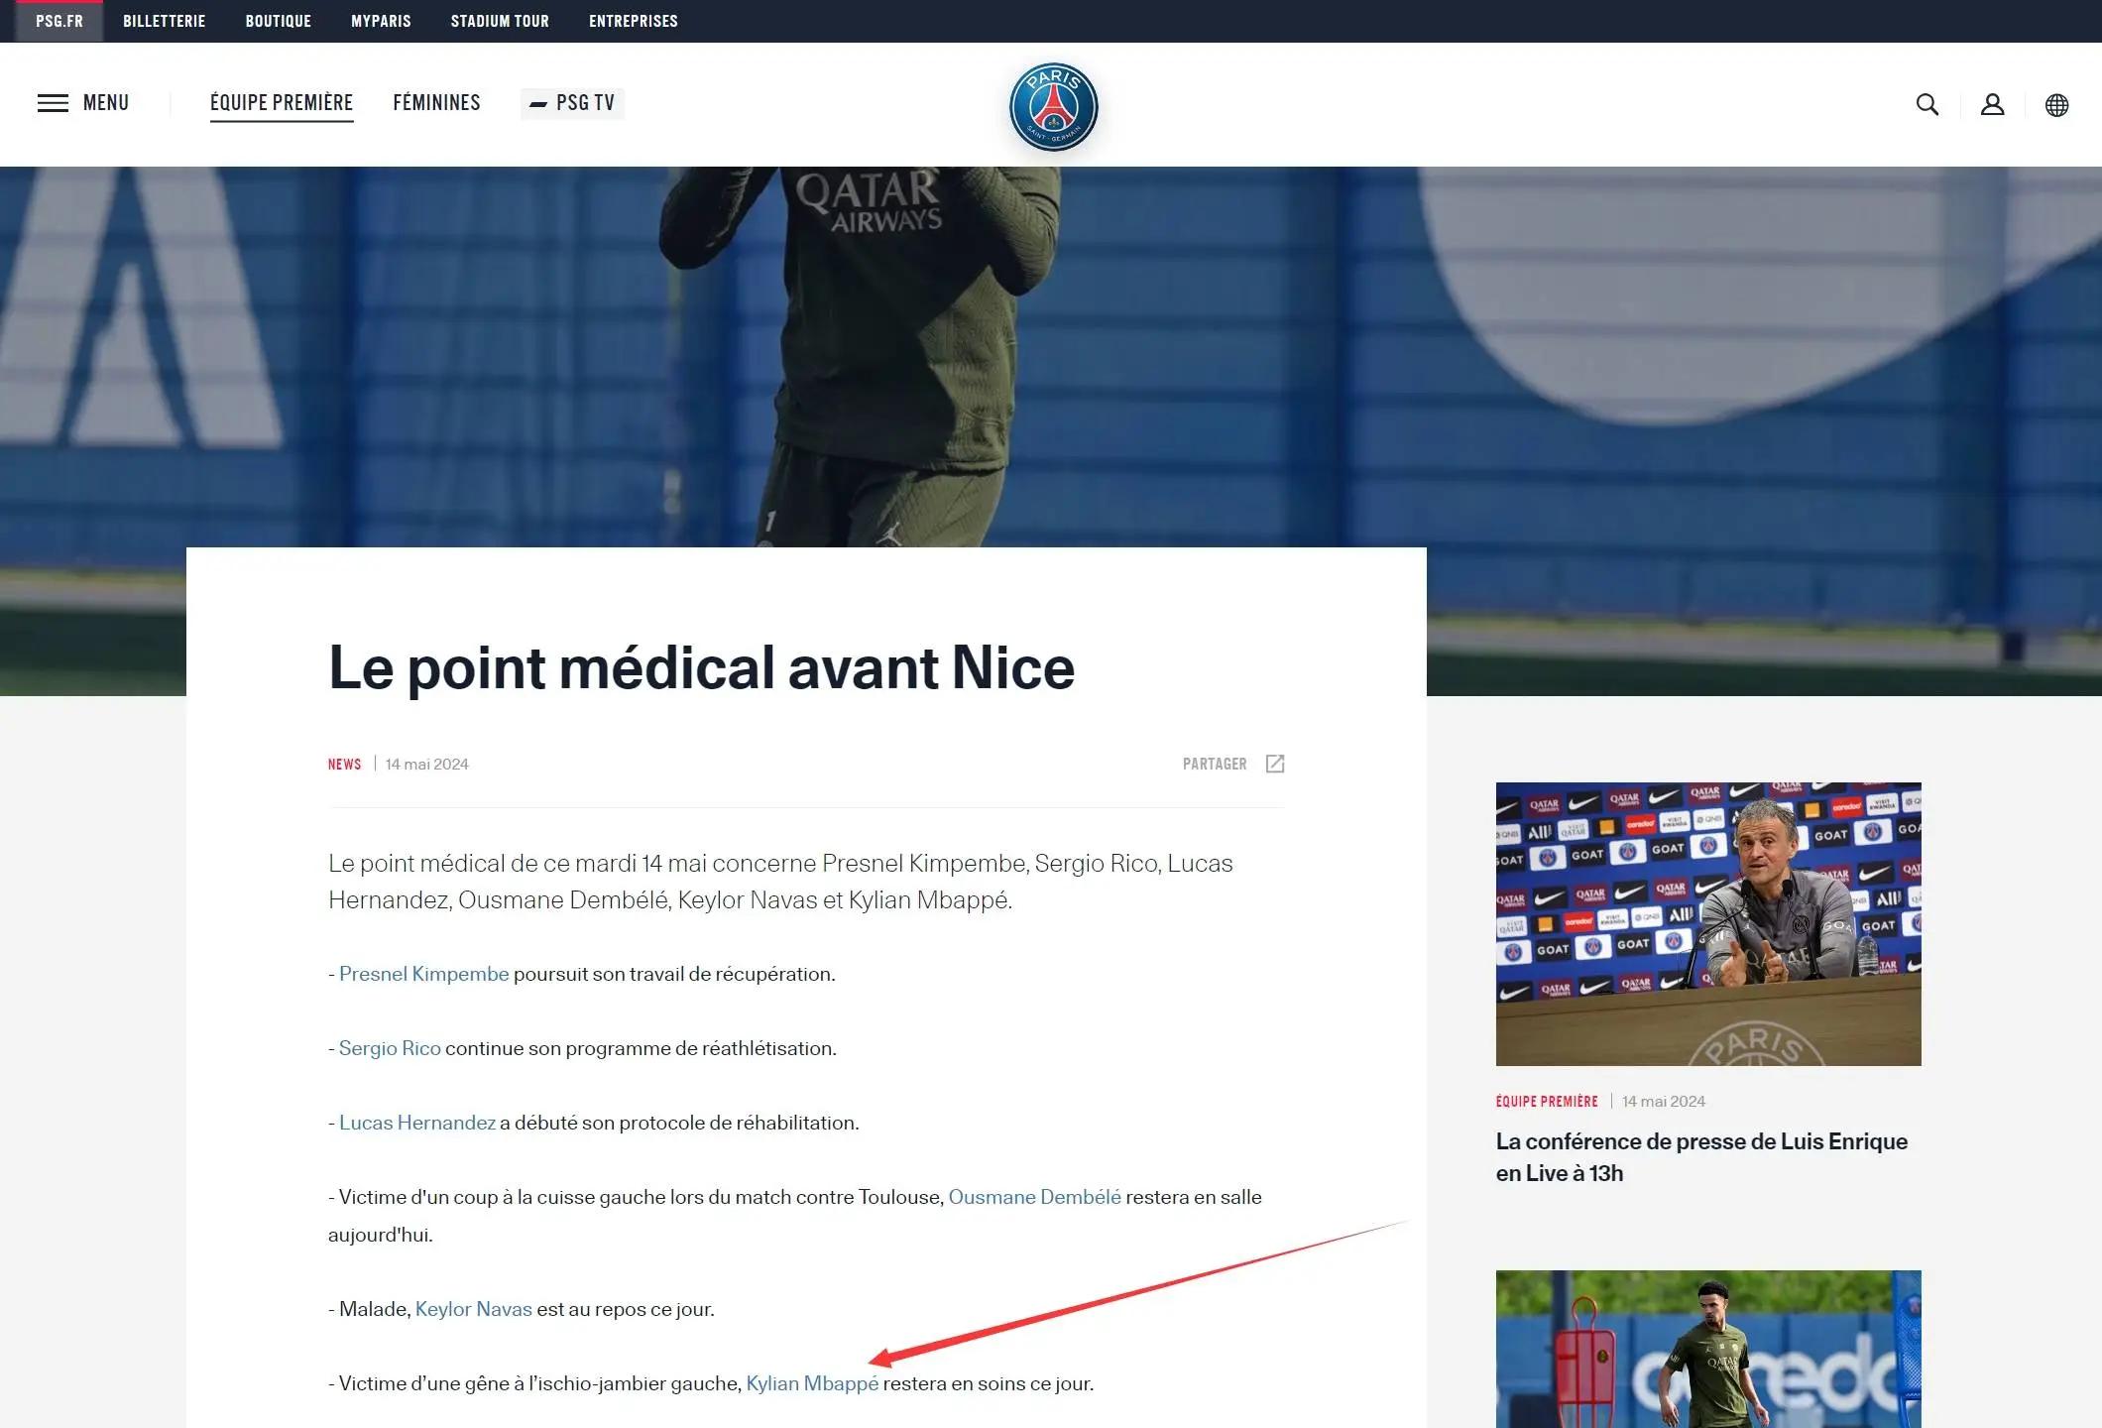
Task: Follow the Keylor Navas player link
Action: [473, 1309]
